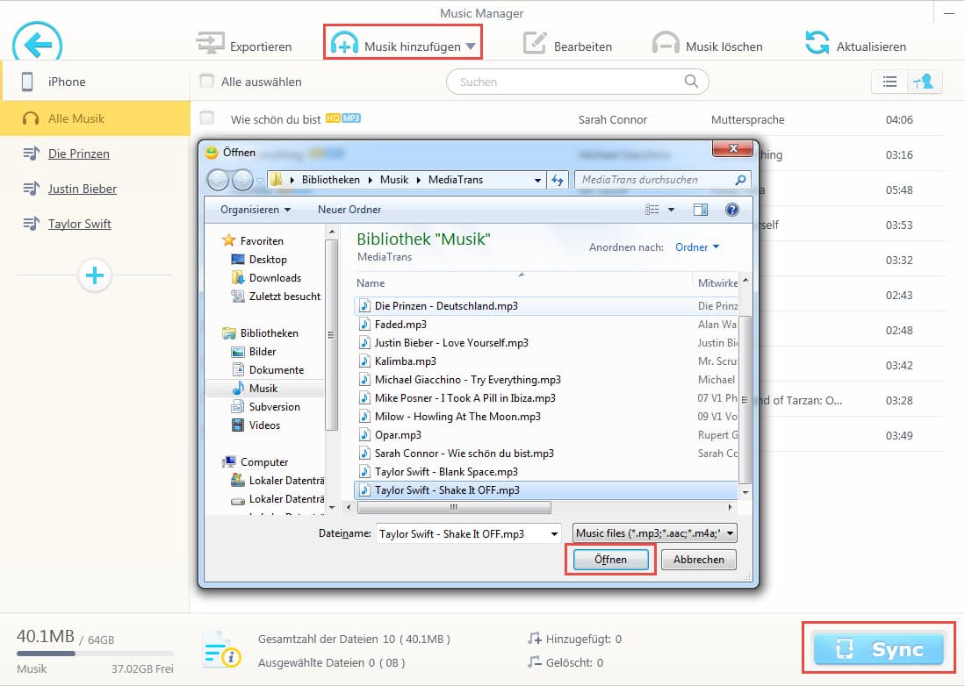Add a new playlist with plus button
This screenshot has height=686, width=965.
tap(95, 275)
